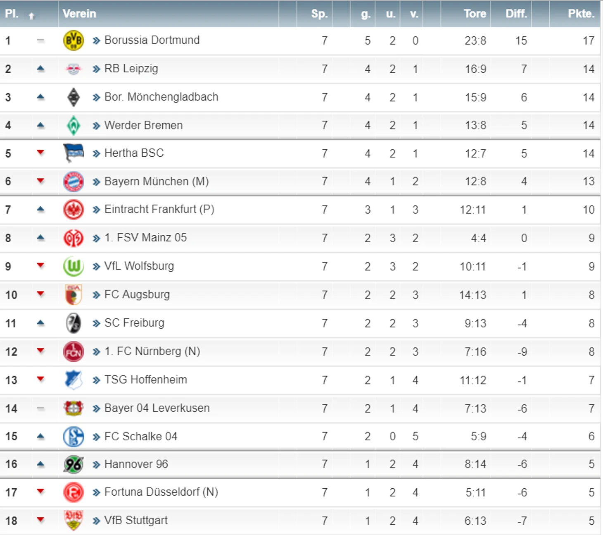Open the 1. FSV Mainz 05 link
Image resolution: width=603 pixels, height=535 pixels.
[x=145, y=238]
